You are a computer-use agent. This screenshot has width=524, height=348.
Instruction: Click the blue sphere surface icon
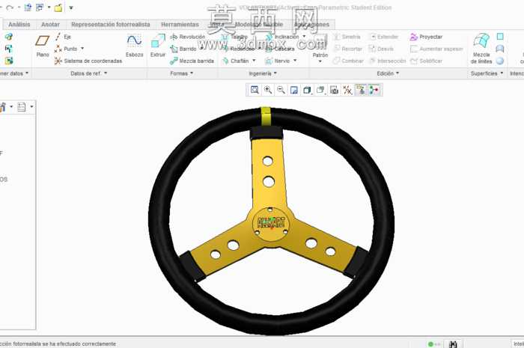(x=500, y=61)
